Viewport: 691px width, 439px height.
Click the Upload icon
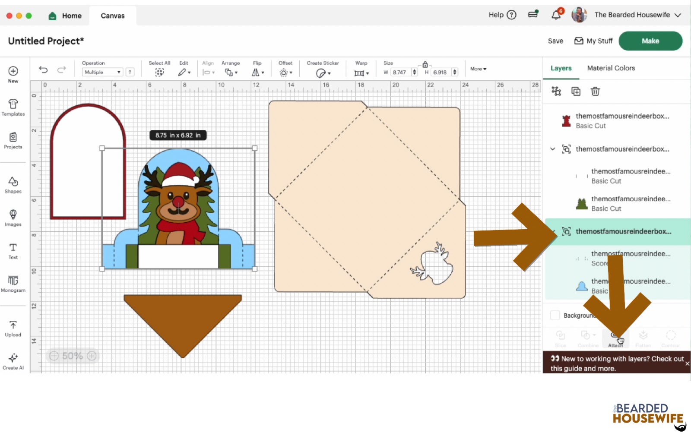pos(13,328)
